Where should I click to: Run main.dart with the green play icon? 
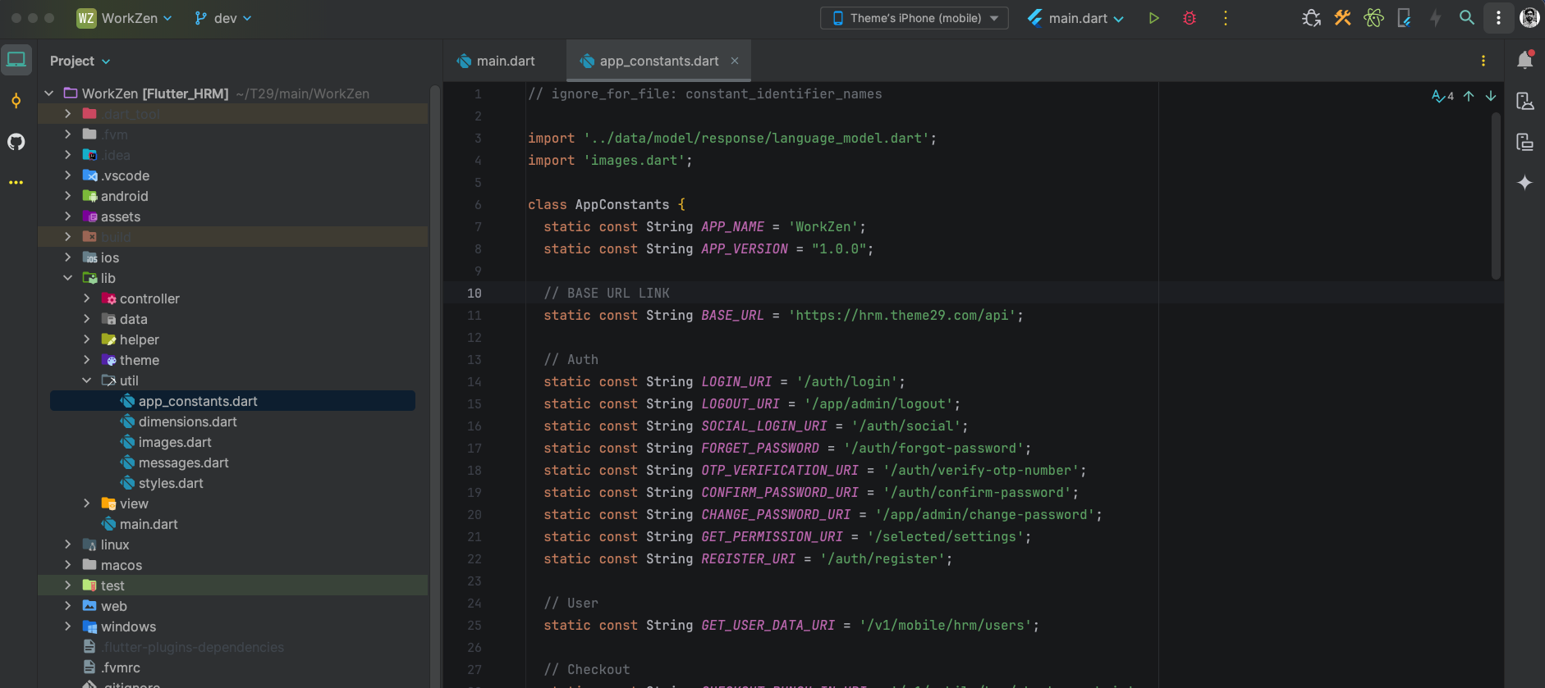[x=1153, y=18]
